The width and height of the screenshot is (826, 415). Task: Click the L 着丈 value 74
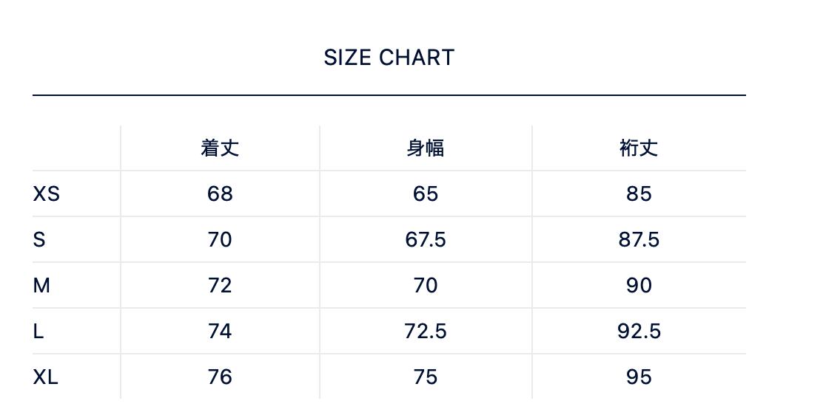coord(220,332)
